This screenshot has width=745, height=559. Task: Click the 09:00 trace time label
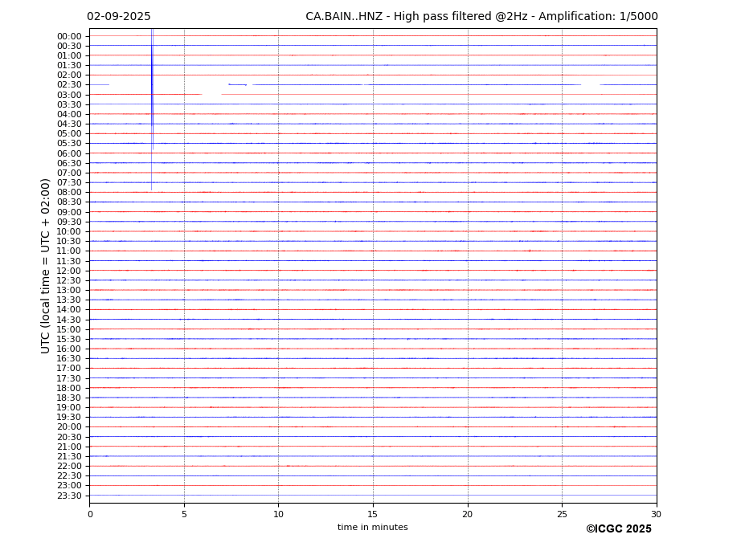click(x=69, y=212)
